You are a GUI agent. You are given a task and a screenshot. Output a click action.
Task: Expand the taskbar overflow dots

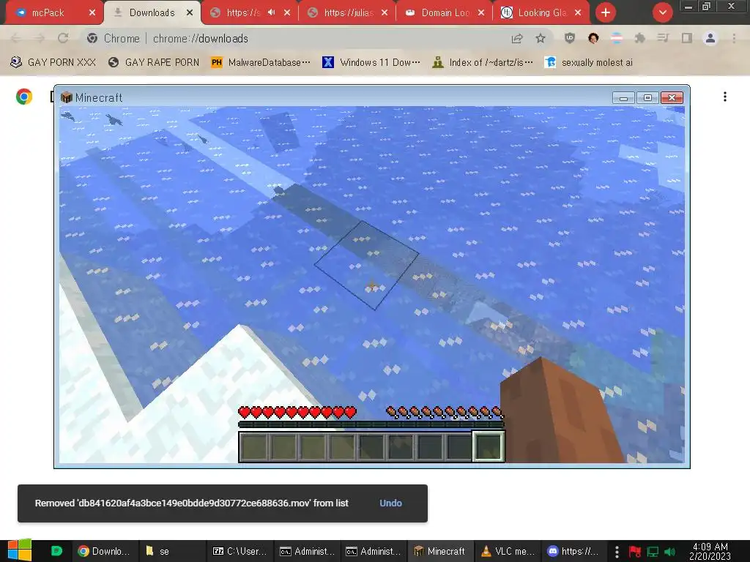click(617, 552)
